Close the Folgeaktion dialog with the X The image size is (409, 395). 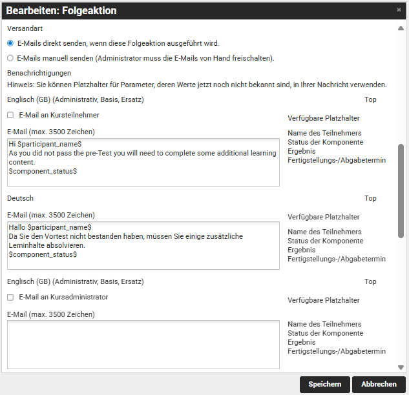[x=399, y=10]
